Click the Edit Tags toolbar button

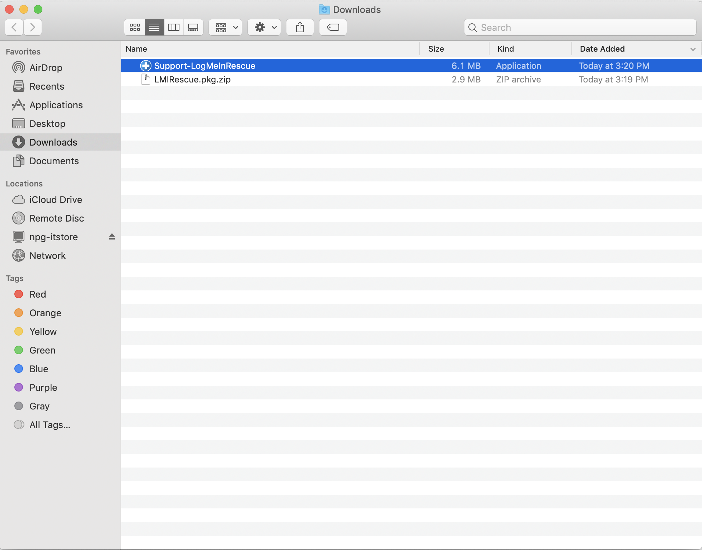tap(333, 27)
